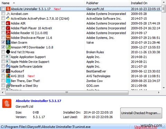Sort list by Name column header
Screen dimensions: 166x129
pos(43,3)
